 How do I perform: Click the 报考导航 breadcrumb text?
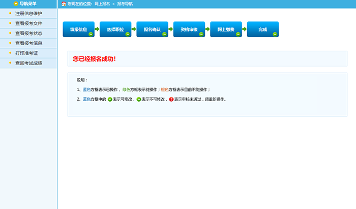(125, 4)
